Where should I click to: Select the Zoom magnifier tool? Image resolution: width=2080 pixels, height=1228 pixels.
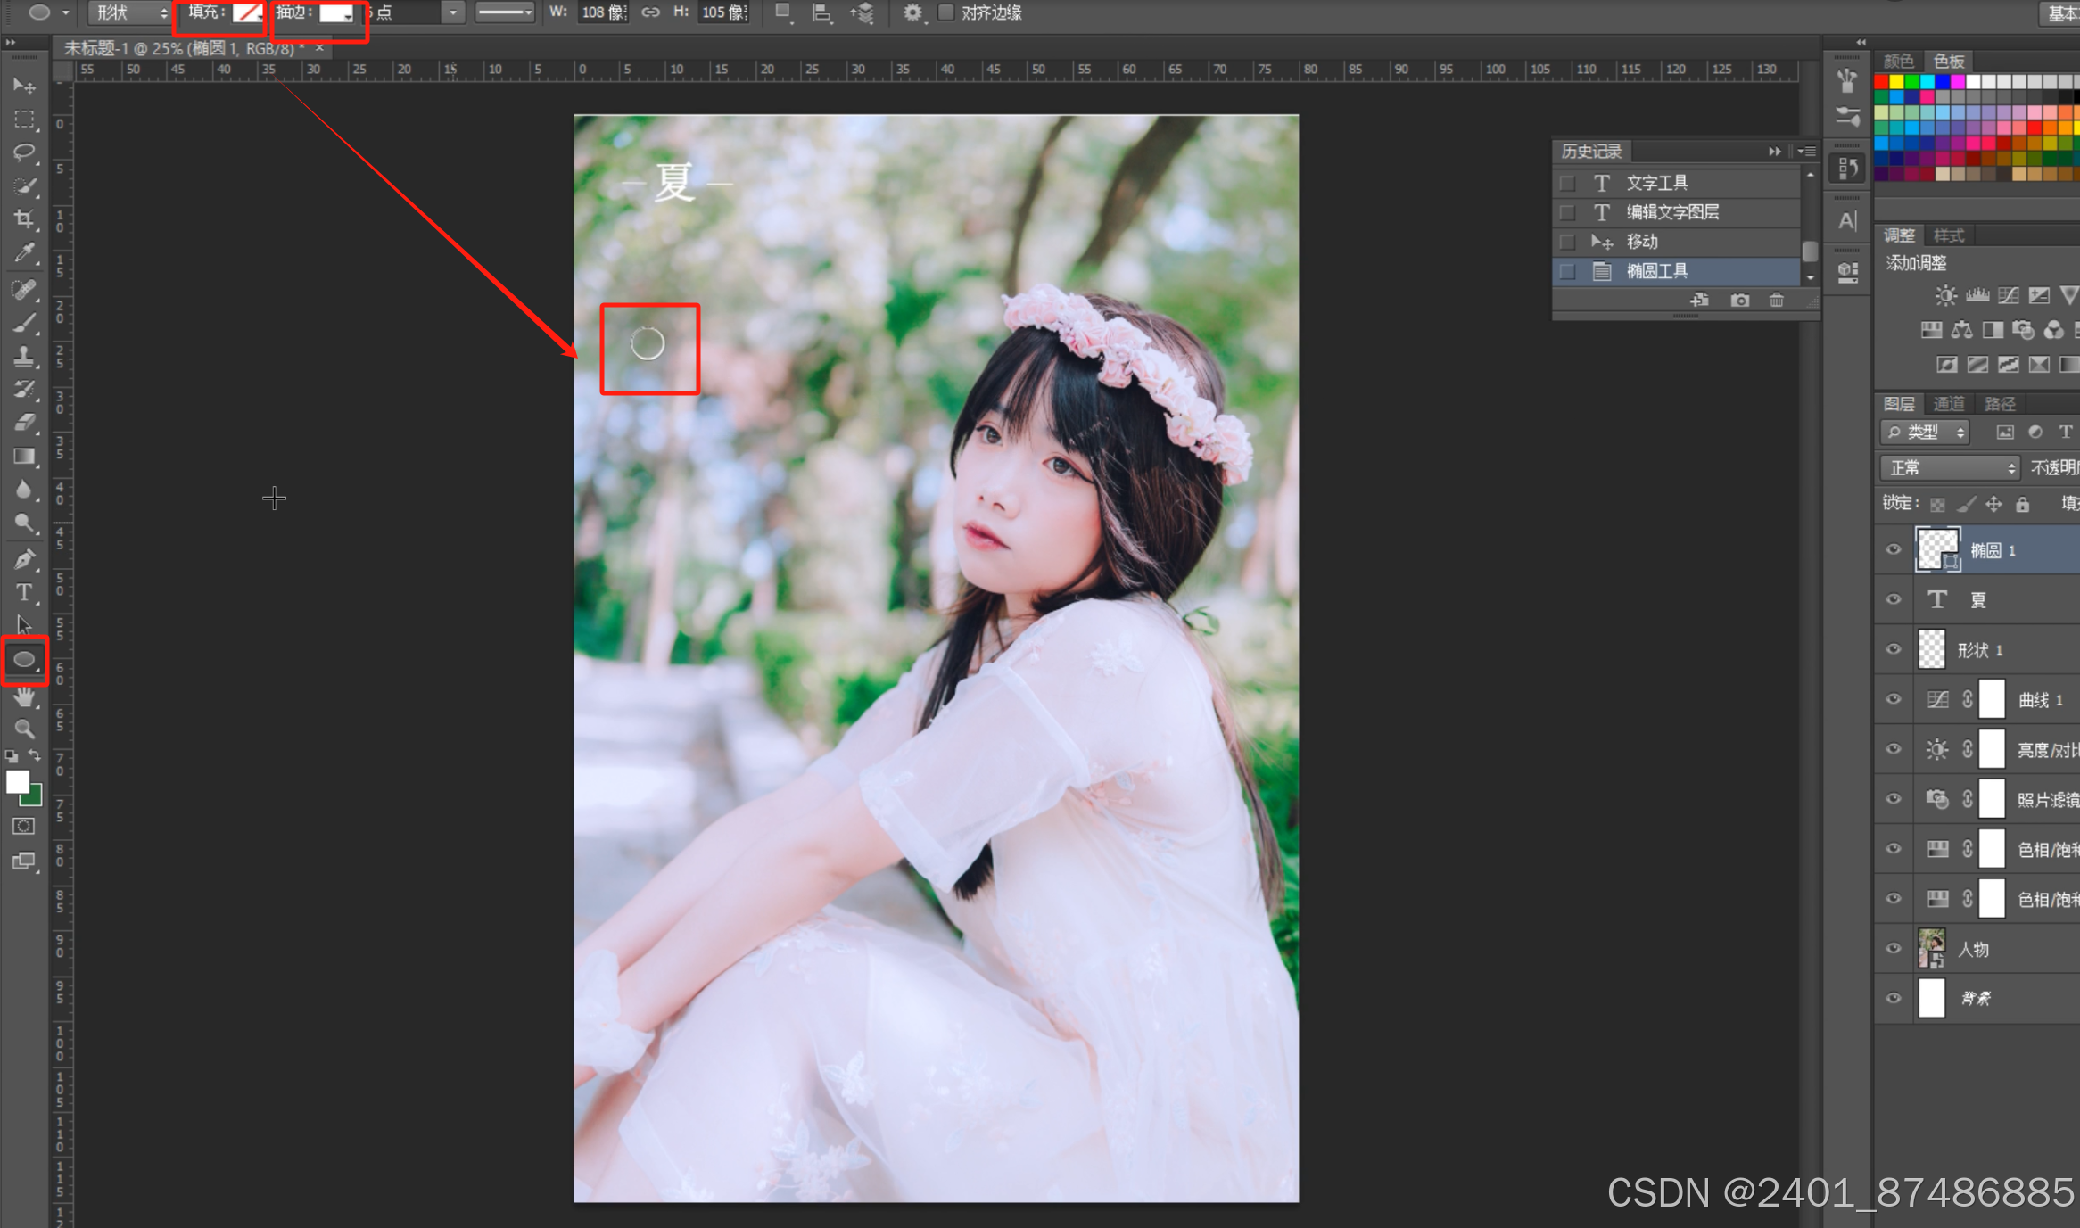24,729
